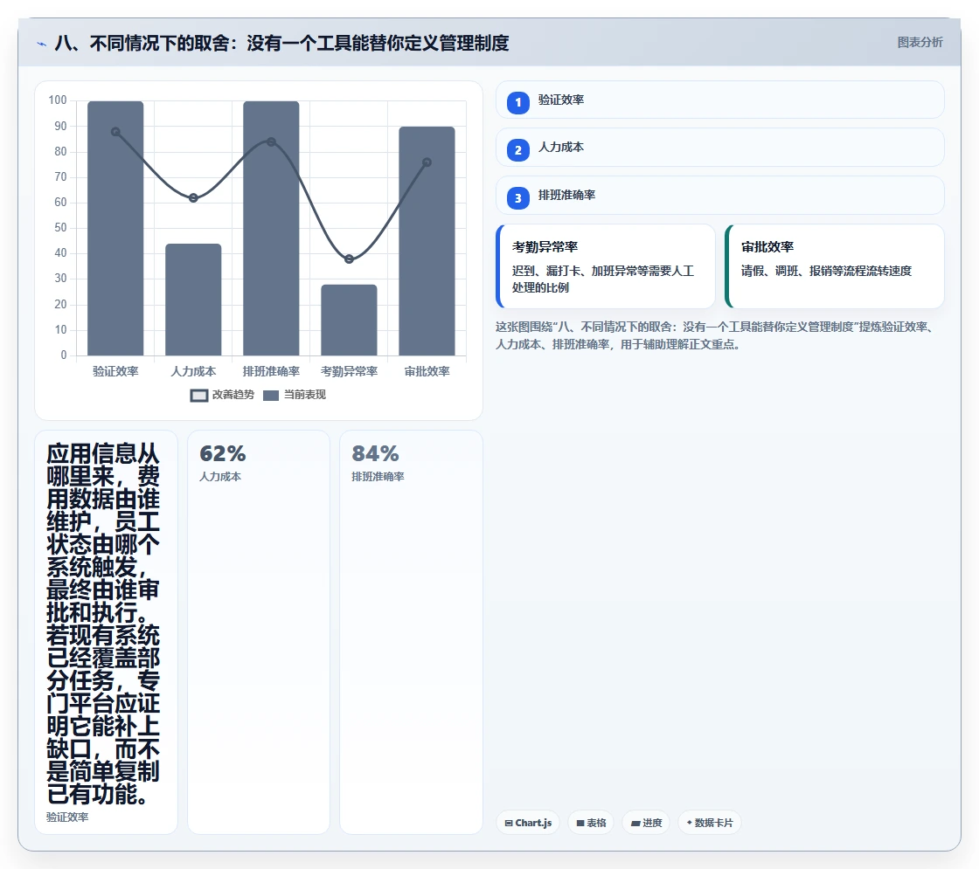This screenshot has width=979, height=869.
Task: Click the 表格 tag chip
Action: coord(591,823)
